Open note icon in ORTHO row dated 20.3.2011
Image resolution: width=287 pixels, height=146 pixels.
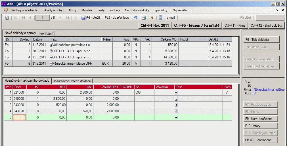[51, 51]
